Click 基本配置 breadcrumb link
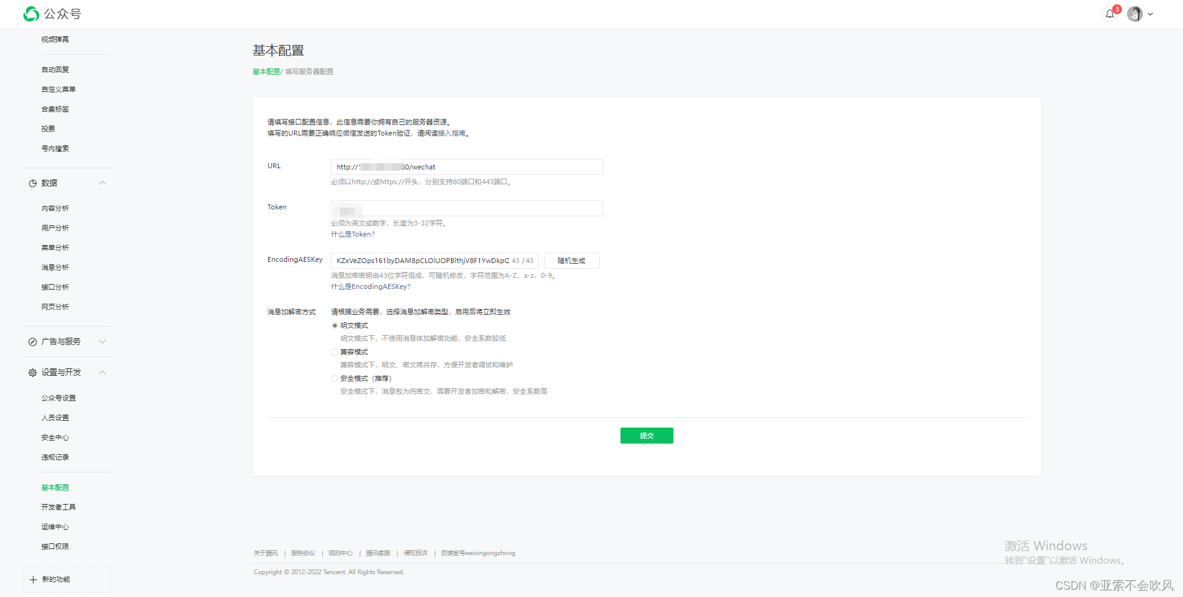The image size is (1183, 597). click(266, 71)
